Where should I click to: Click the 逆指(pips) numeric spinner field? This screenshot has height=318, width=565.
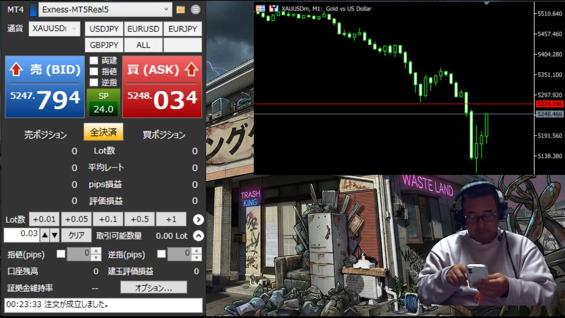[185, 254]
